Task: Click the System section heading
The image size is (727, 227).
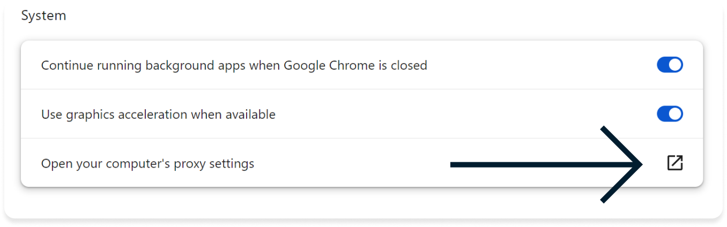Action: pyautogui.click(x=43, y=16)
